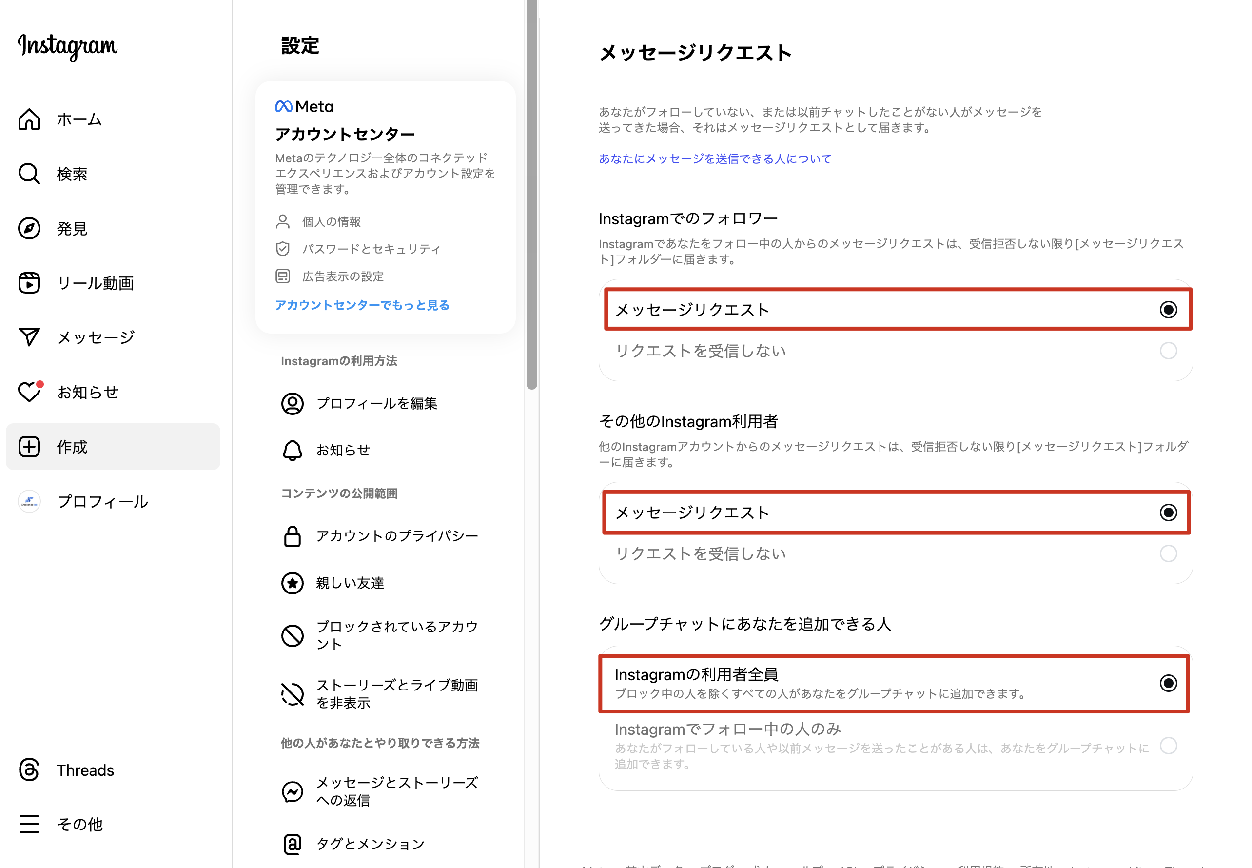The height and width of the screenshot is (868, 1252).
Task: Select メッセージリクエスト radio under Instagramでのフォロワー
Action: pos(1168,310)
